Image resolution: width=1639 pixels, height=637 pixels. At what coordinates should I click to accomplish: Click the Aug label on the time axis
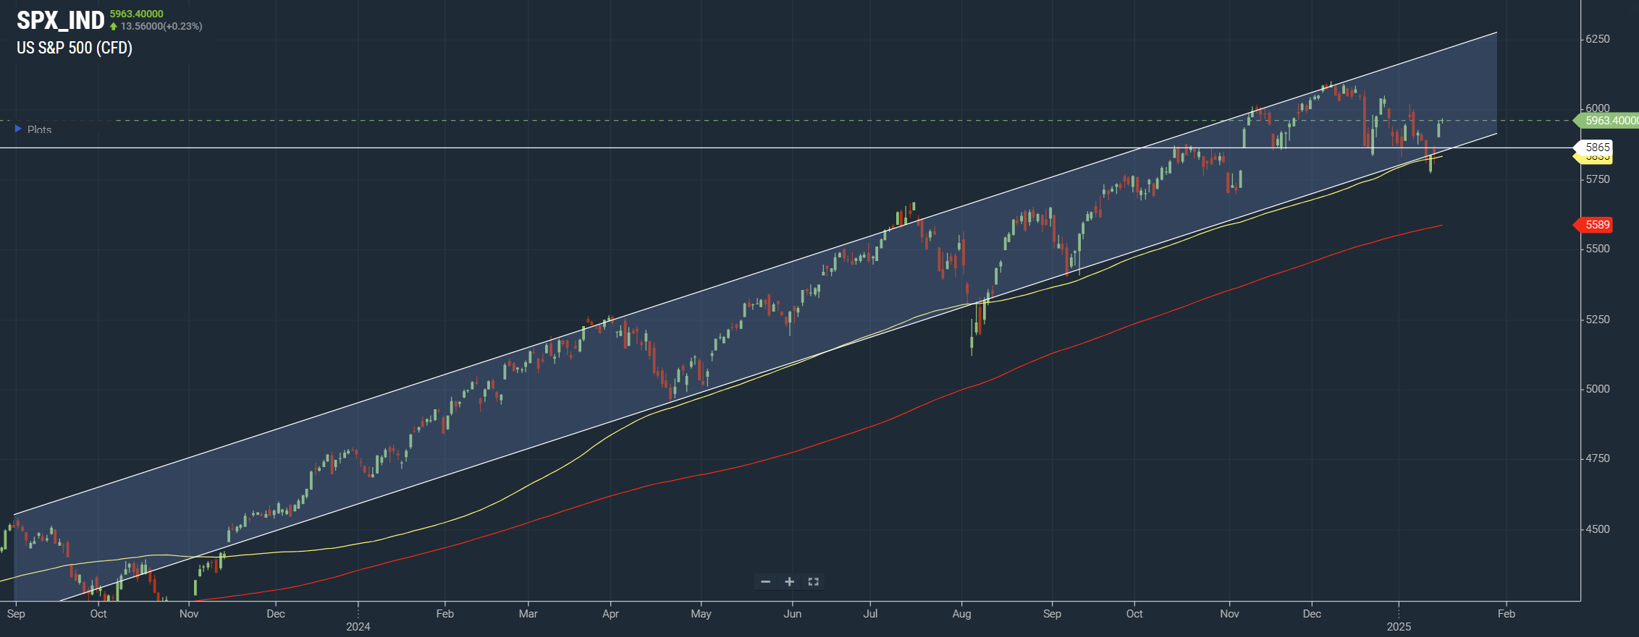tap(961, 614)
